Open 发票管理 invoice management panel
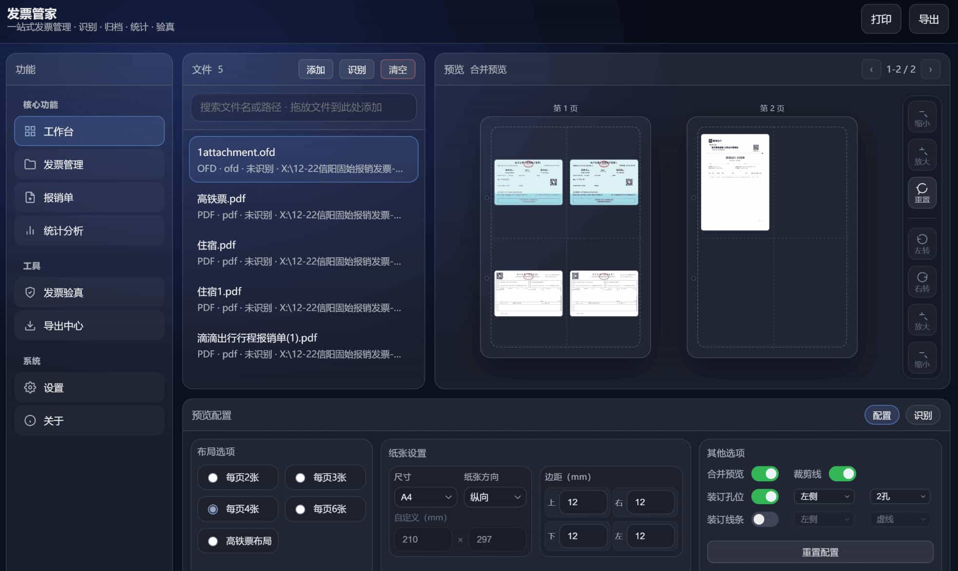Screen dimensions: 958x571 (63, 164)
